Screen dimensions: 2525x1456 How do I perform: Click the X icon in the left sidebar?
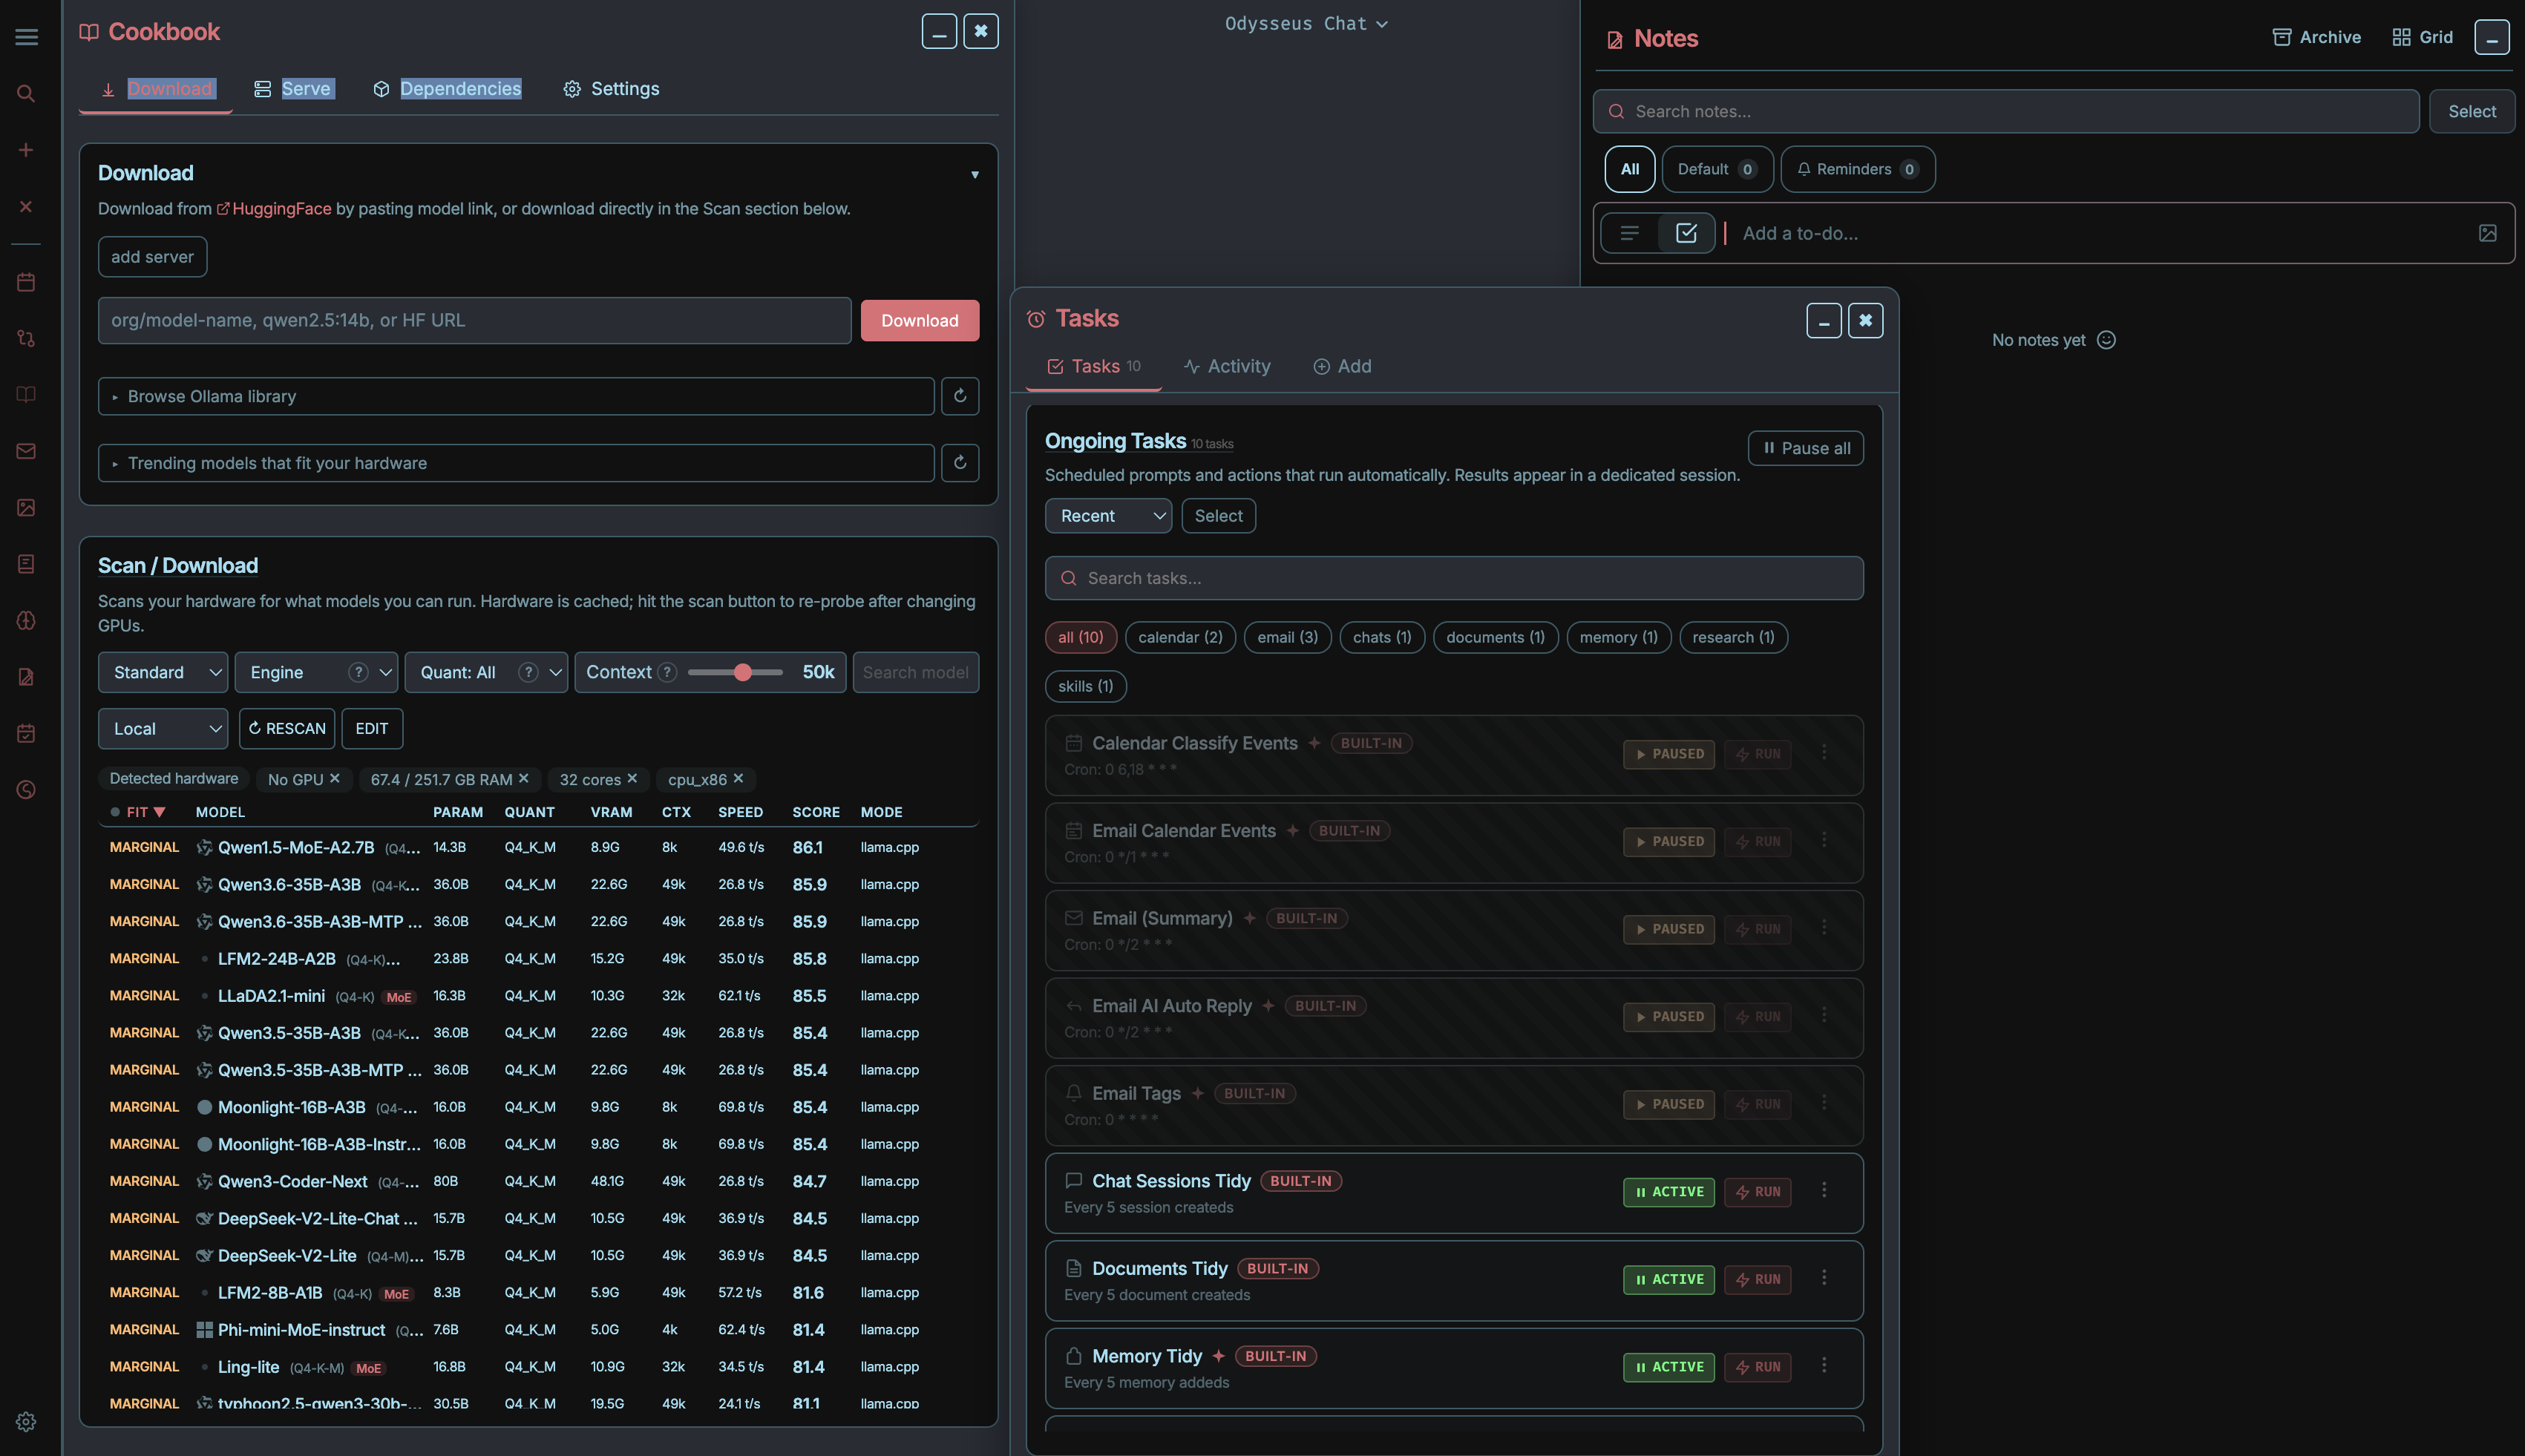pyautogui.click(x=26, y=206)
